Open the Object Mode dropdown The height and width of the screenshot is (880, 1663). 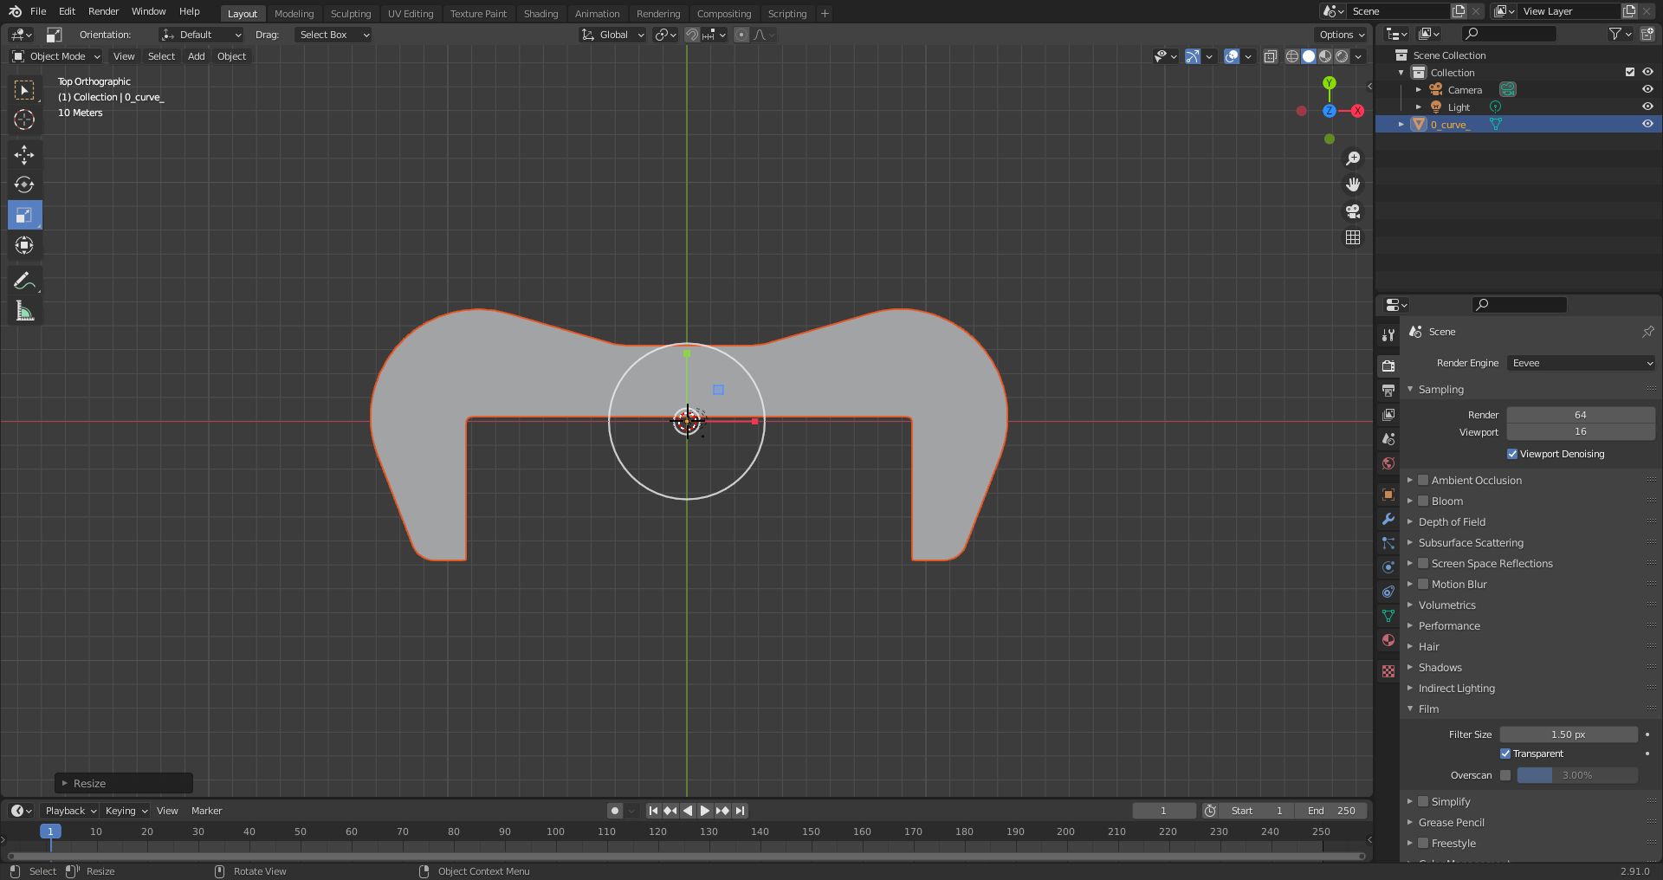pos(57,56)
